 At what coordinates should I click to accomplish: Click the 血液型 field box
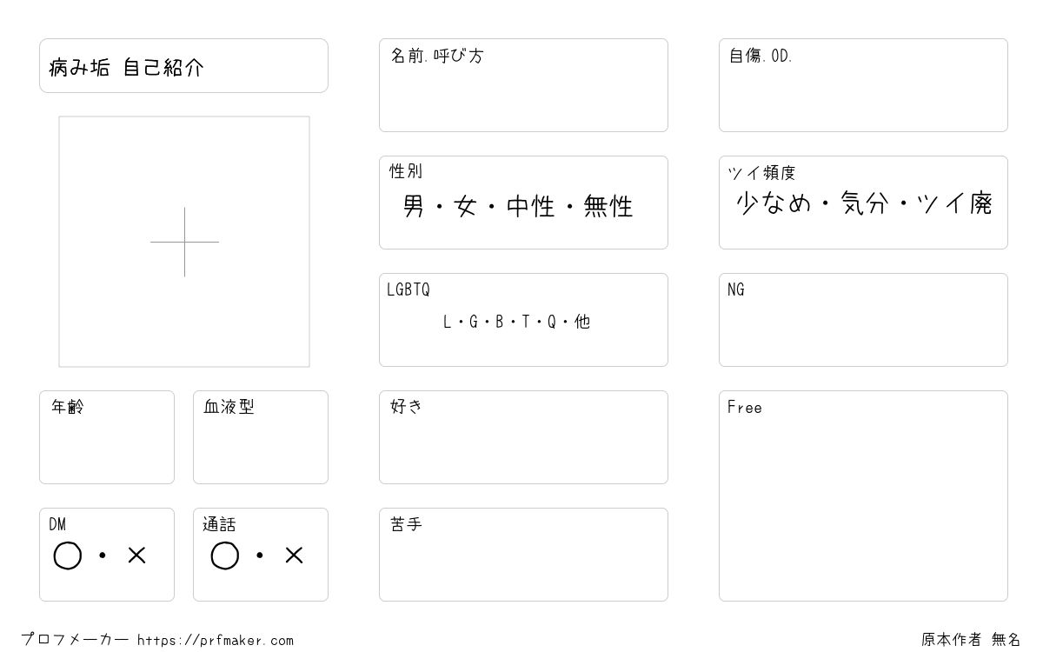[261, 437]
